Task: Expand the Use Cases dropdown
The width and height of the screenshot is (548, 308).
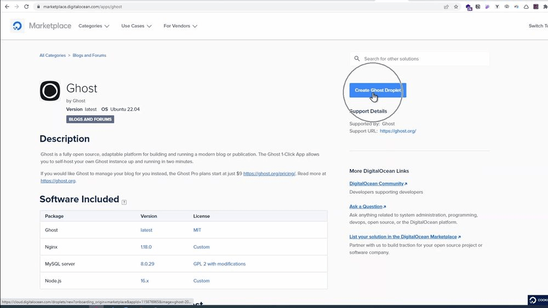Action: tap(136, 26)
